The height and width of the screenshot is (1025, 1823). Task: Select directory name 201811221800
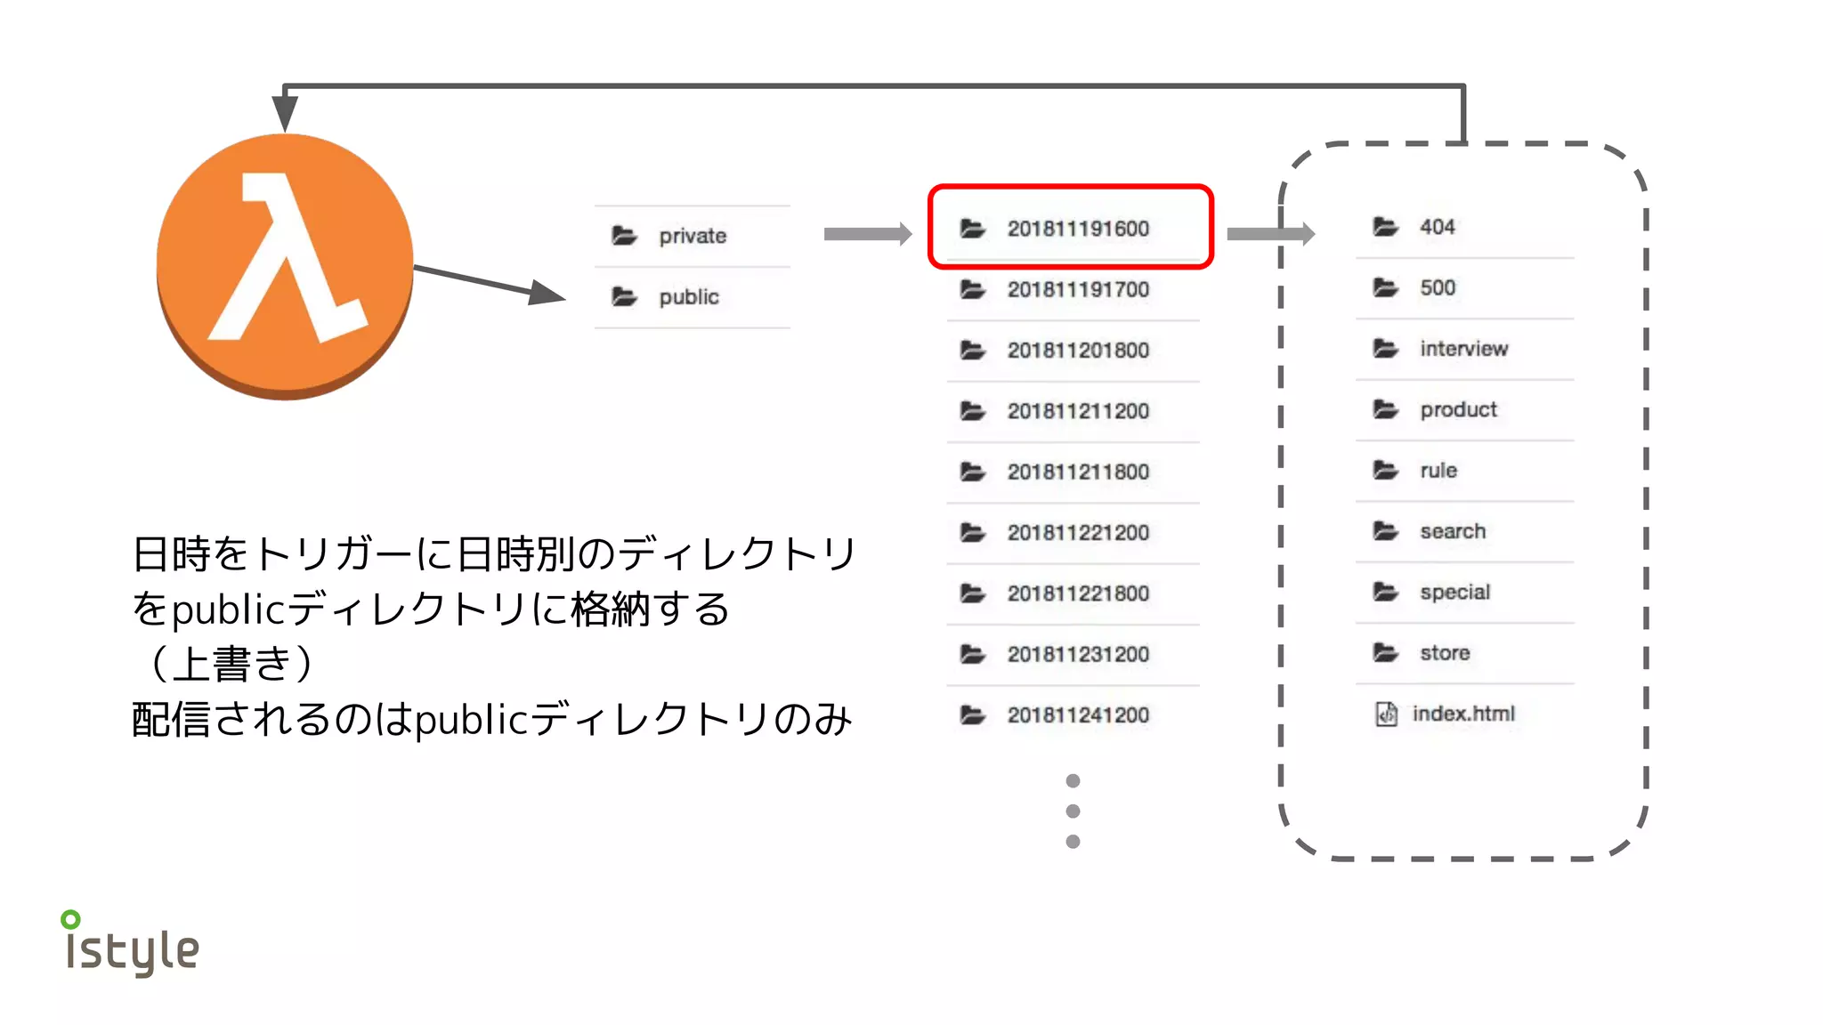click(x=1078, y=593)
